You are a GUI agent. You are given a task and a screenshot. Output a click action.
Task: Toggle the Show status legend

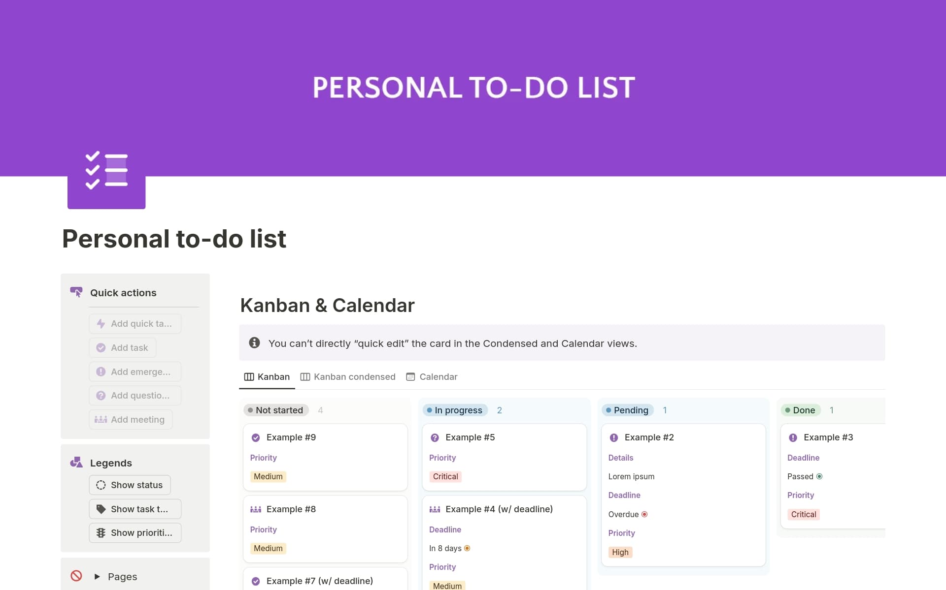pos(130,485)
